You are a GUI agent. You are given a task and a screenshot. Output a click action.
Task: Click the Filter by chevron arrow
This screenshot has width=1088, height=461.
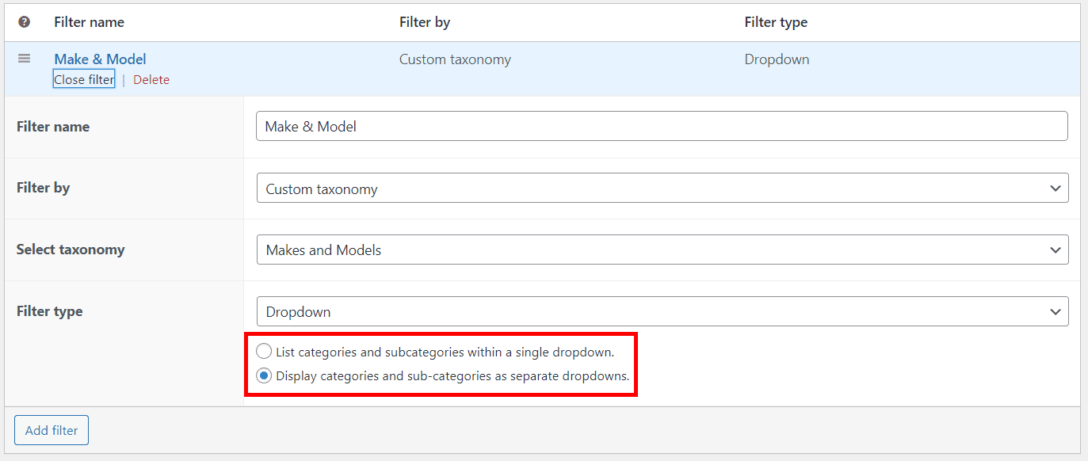tap(1055, 189)
